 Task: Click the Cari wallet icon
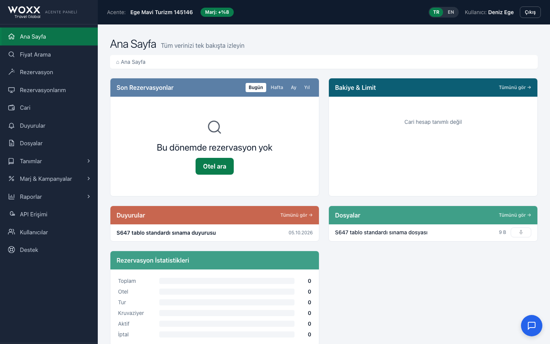11,108
